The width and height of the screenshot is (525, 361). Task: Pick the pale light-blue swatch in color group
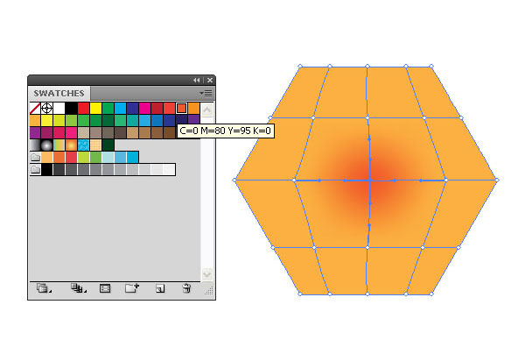tap(108, 157)
